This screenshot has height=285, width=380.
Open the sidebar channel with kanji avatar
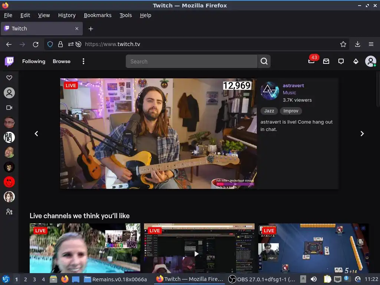pos(9,137)
